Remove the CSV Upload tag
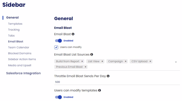This screenshot has height=101, width=182. [x=150, y=61]
